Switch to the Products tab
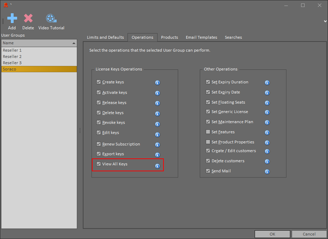The width and height of the screenshot is (328, 239). (169, 37)
